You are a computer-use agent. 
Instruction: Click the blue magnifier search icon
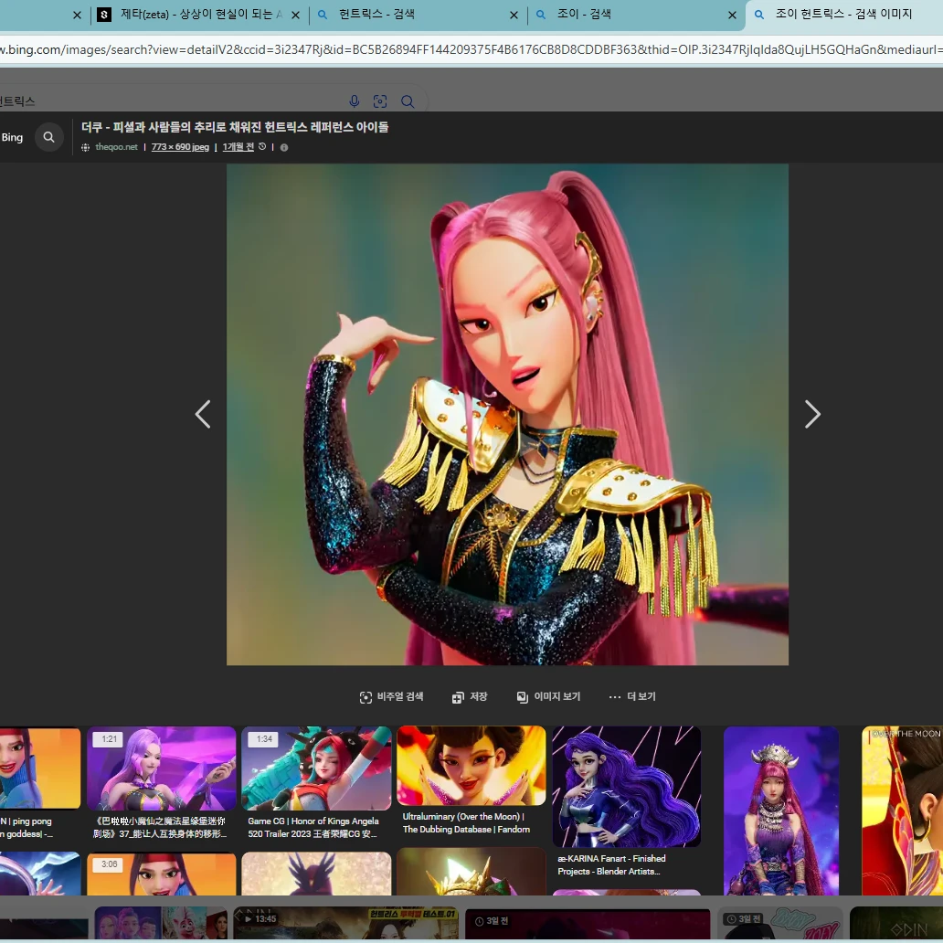click(408, 101)
